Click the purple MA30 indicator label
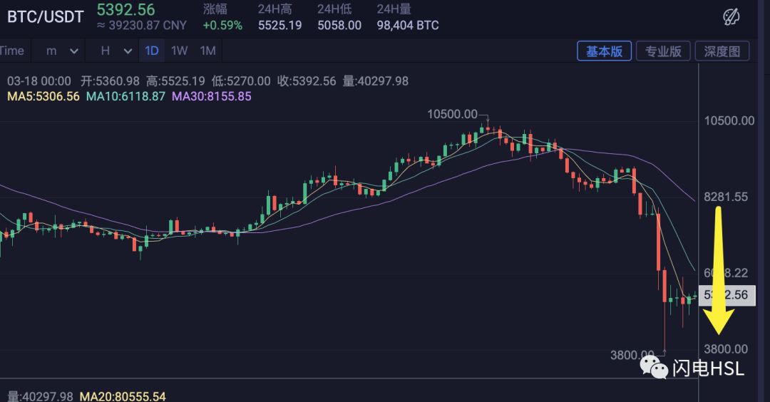Screen dimensions: 770x402 coord(211,96)
